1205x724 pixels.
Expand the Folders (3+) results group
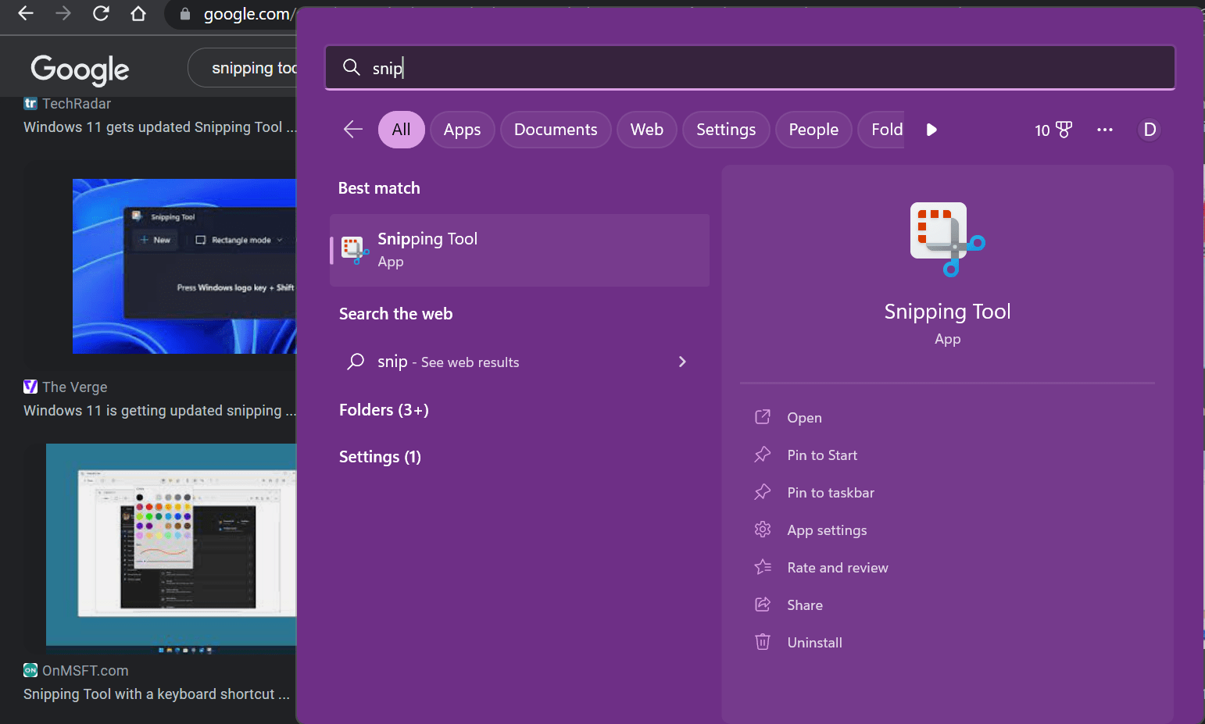tap(384, 410)
